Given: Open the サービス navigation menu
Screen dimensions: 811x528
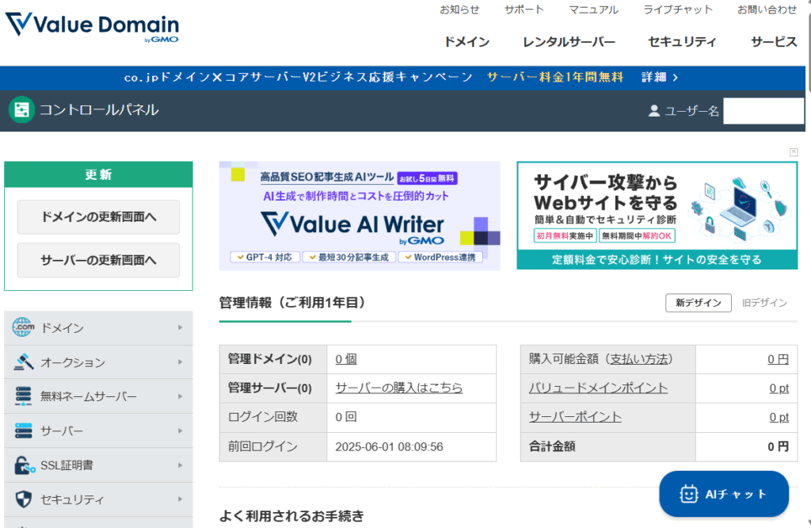Looking at the screenshot, I should coord(774,42).
